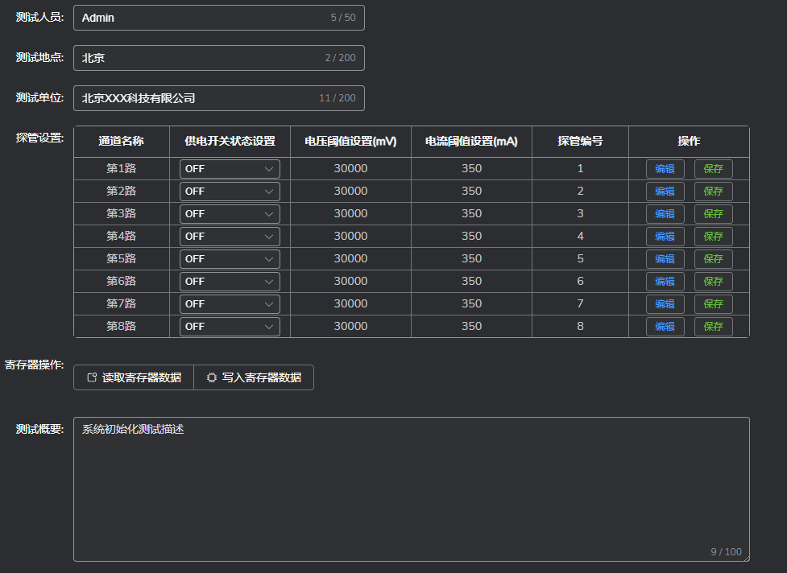Focus the 测试地点 field containing 北京
787x573 pixels.
pos(201,58)
